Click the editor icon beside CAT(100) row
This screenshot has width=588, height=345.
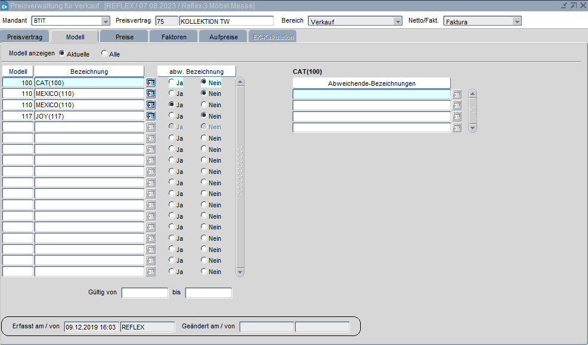[x=150, y=82]
